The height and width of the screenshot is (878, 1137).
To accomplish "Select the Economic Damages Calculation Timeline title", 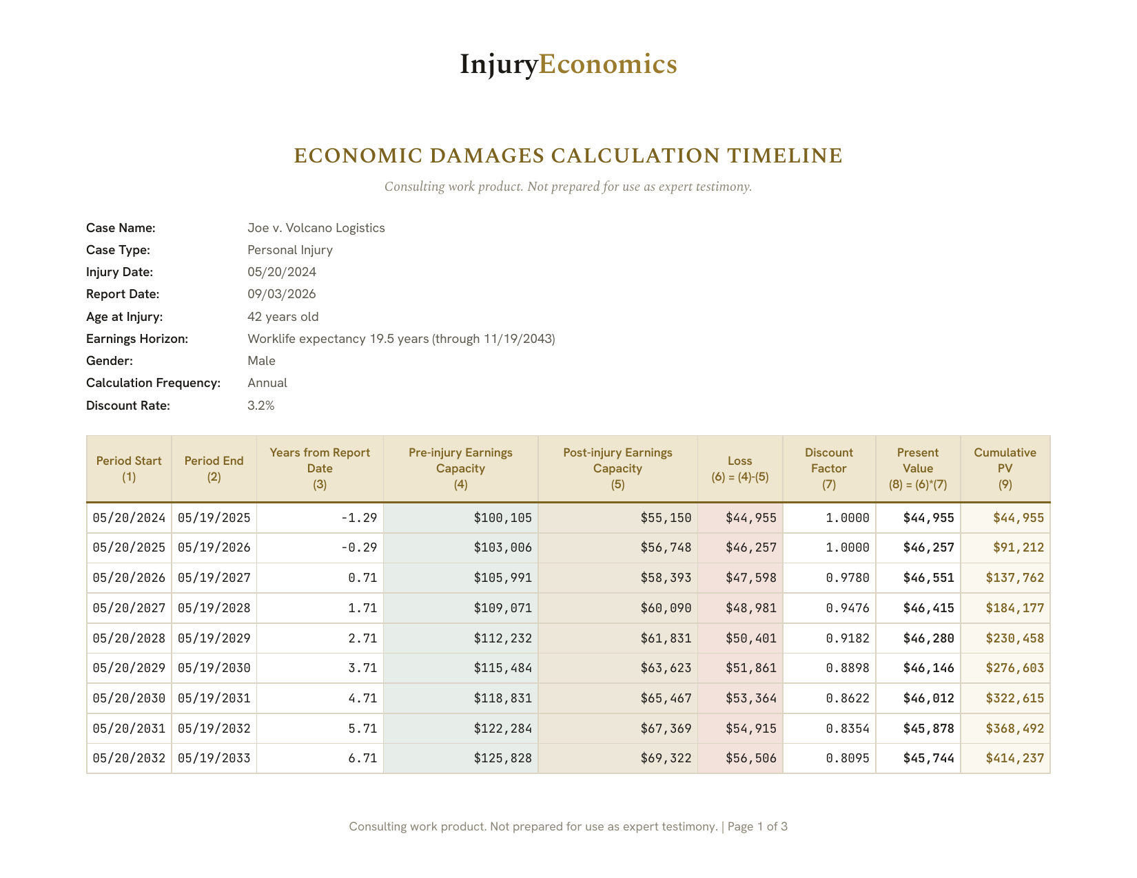I will [x=568, y=156].
